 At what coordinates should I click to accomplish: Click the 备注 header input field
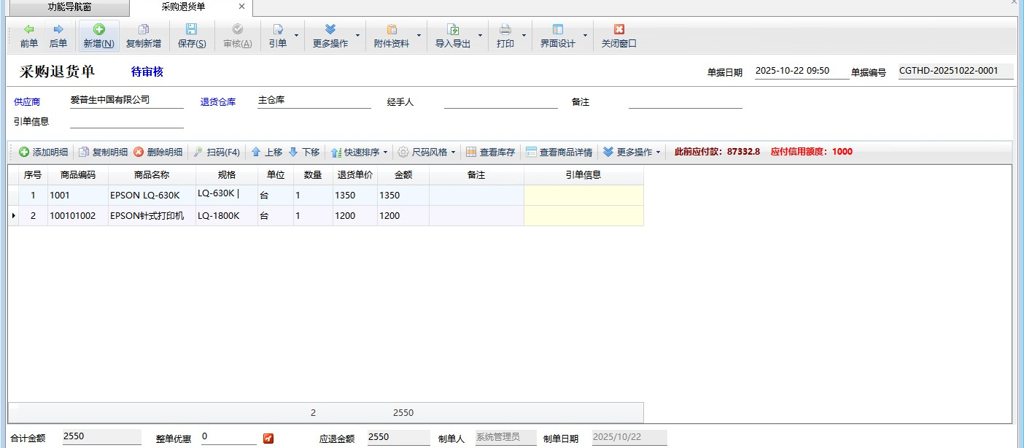pyautogui.click(x=685, y=102)
